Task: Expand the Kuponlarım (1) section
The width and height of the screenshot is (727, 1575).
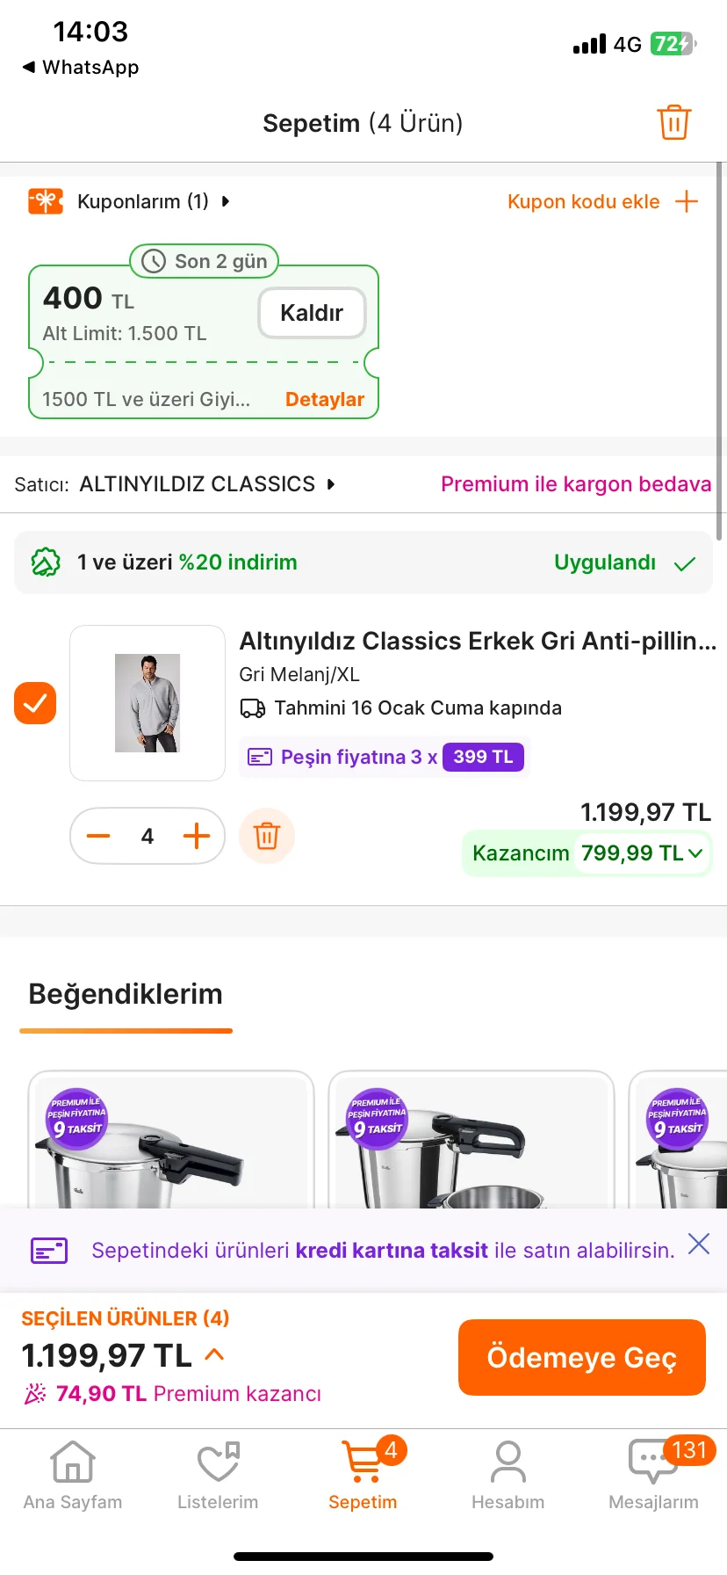Action: point(142,201)
